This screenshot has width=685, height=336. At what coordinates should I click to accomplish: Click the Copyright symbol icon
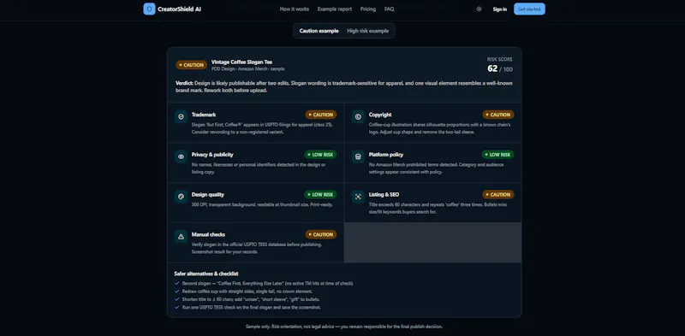tap(358, 116)
